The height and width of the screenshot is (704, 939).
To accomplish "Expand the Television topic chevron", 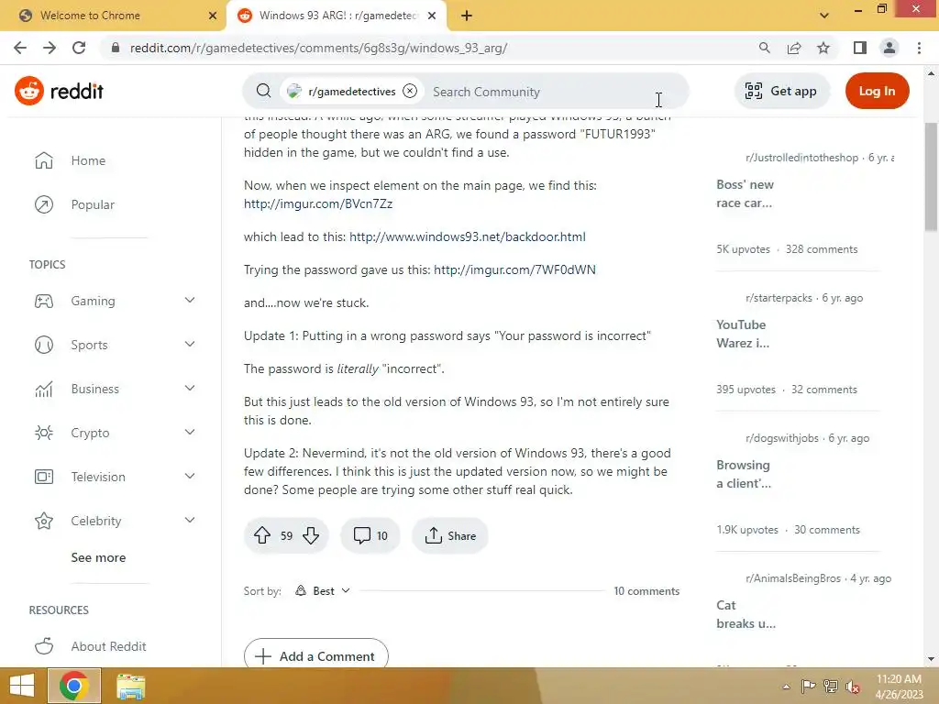I will point(190,476).
